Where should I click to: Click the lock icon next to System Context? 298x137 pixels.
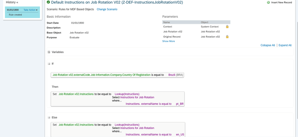coord(227,27)
